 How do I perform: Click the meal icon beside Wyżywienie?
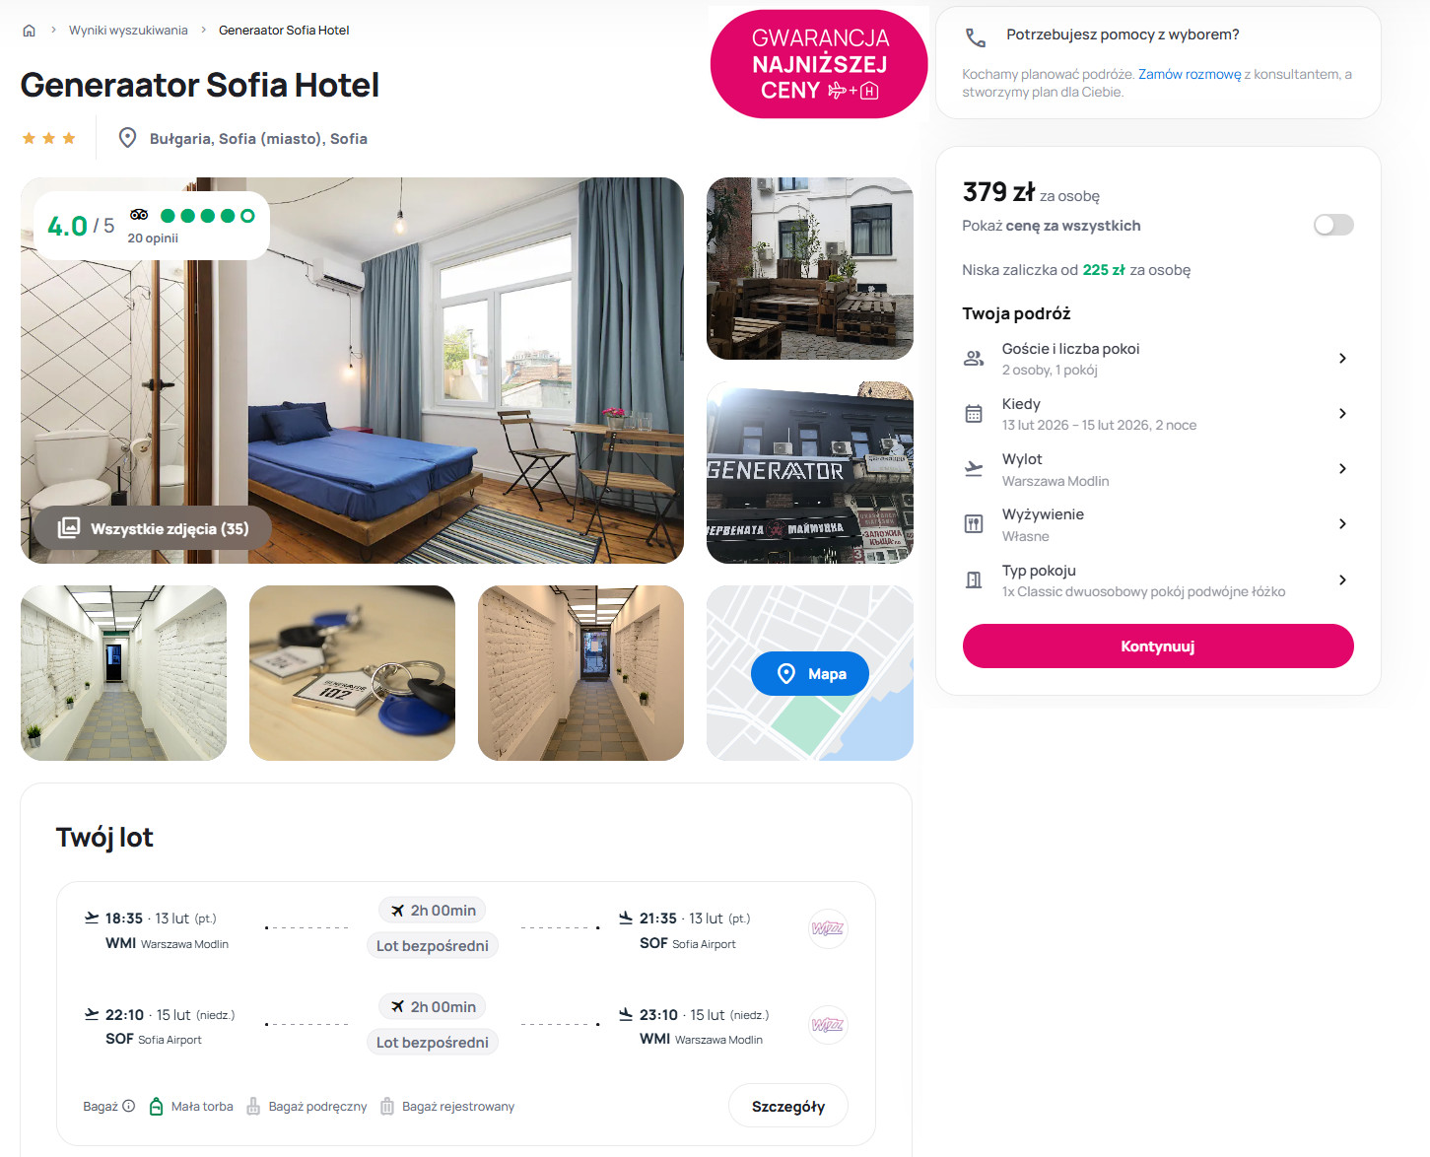tap(974, 524)
